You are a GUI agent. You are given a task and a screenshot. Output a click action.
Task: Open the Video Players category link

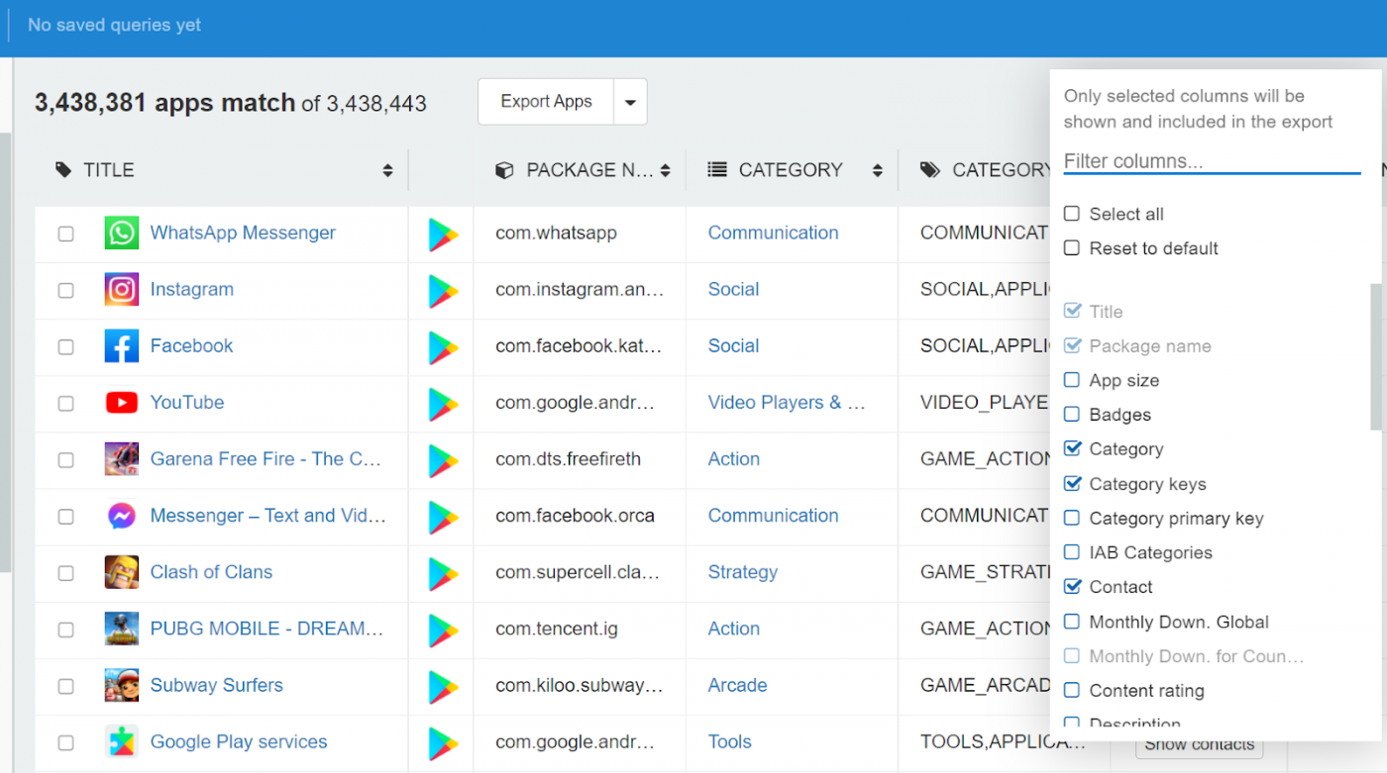[787, 402]
